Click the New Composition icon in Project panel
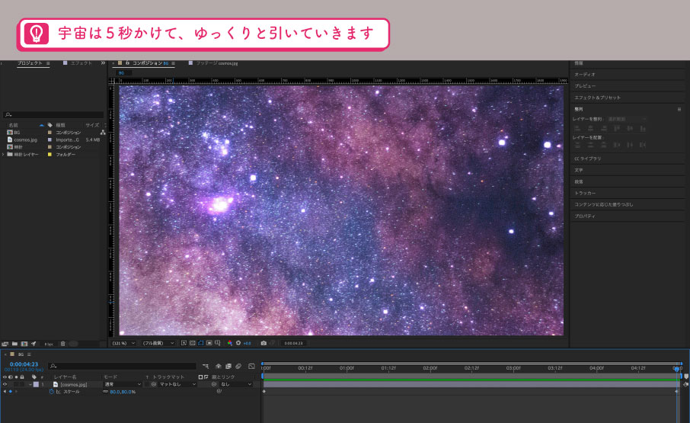 coord(24,344)
